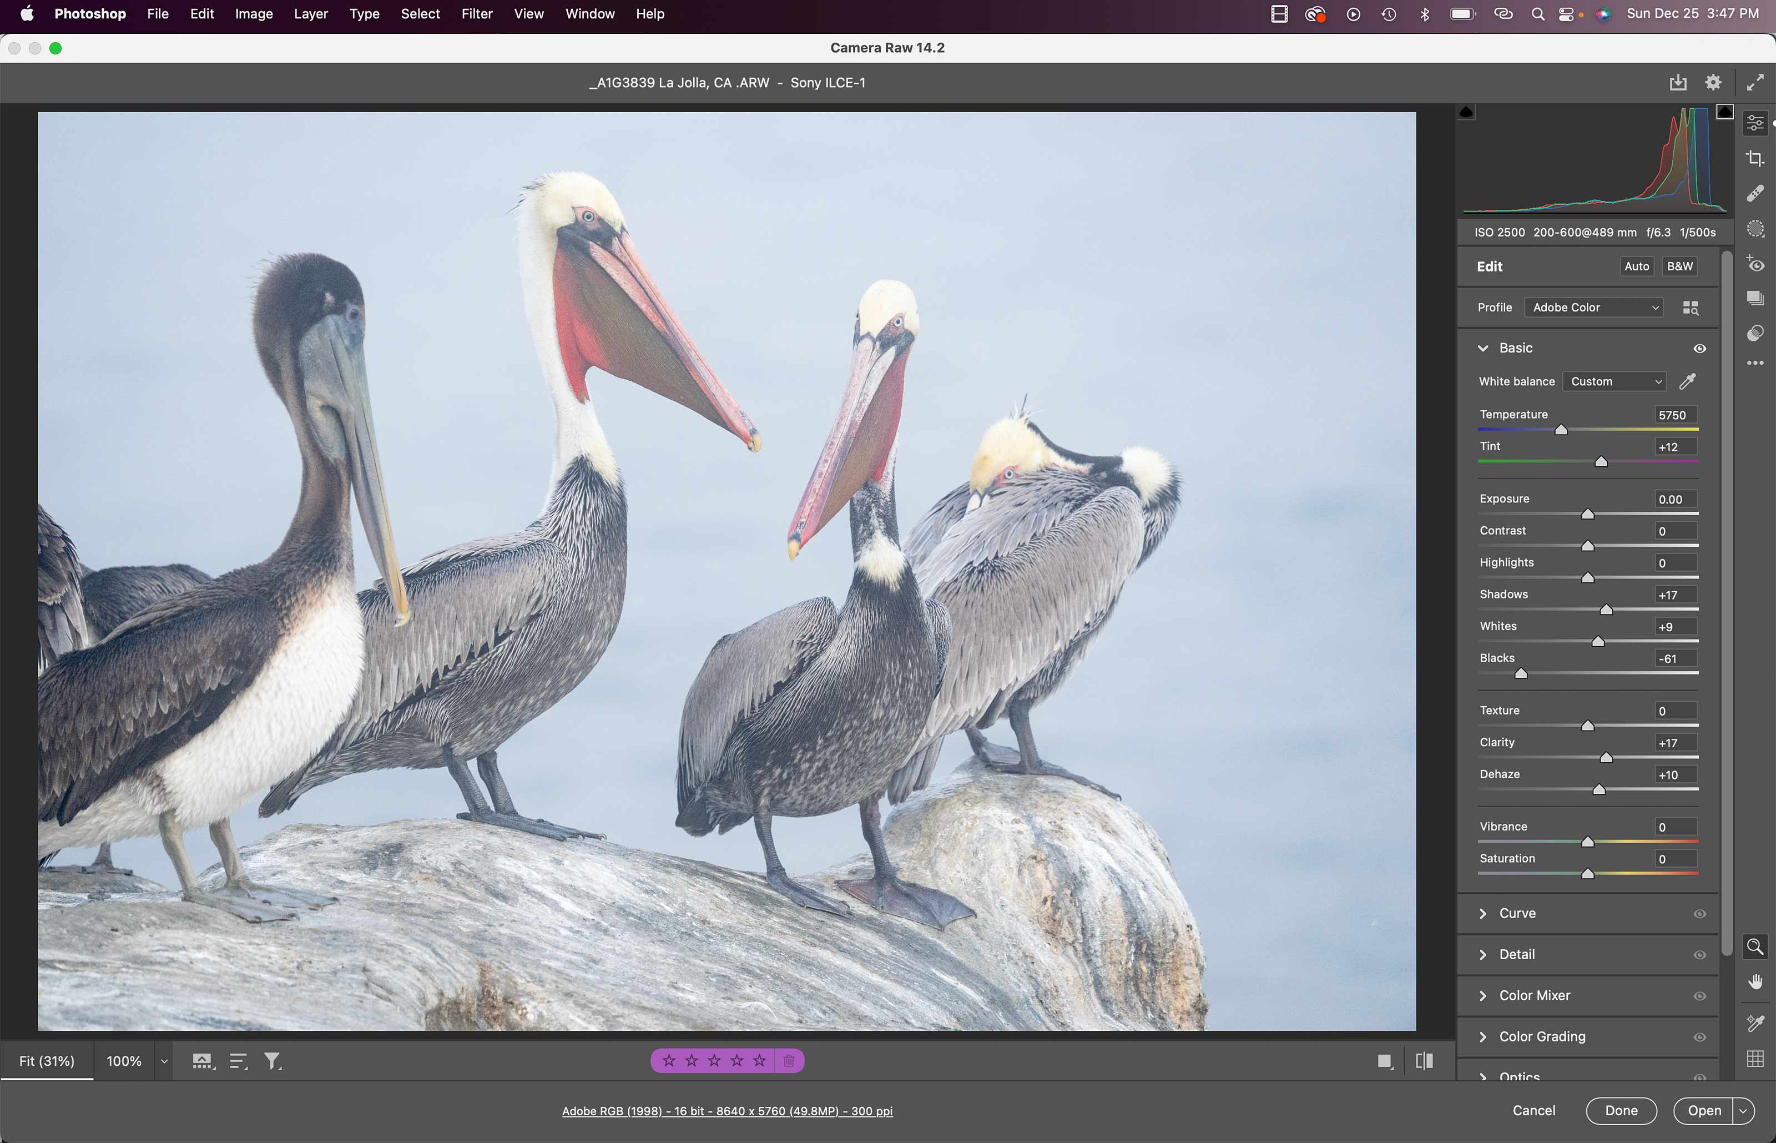Click the Clarity value field
Image resolution: width=1776 pixels, height=1143 pixels.
click(x=1676, y=743)
